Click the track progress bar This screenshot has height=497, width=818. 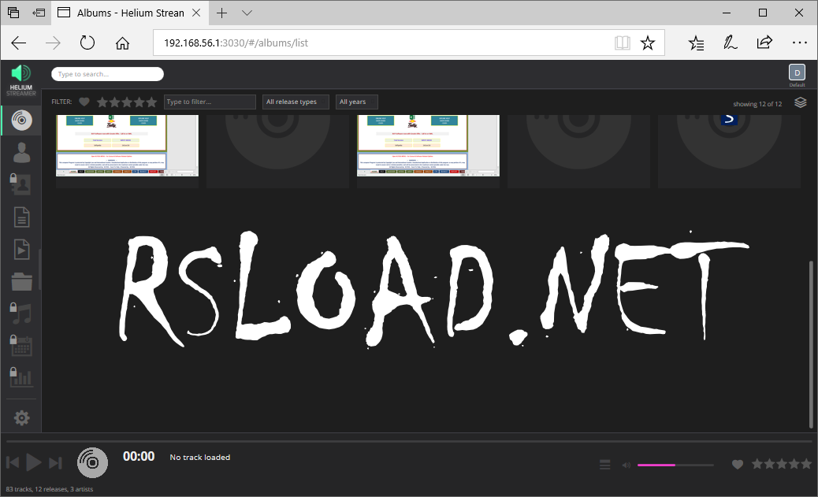click(408, 441)
